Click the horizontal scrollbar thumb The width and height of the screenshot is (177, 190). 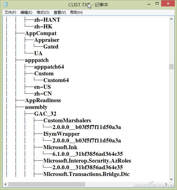click(x=47, y=184)
